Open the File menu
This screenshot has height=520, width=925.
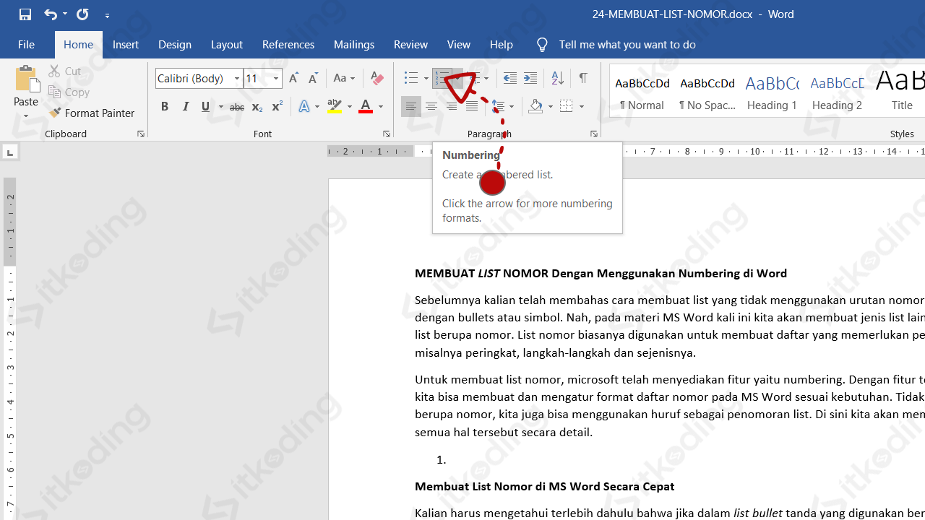tap(26, 45)
